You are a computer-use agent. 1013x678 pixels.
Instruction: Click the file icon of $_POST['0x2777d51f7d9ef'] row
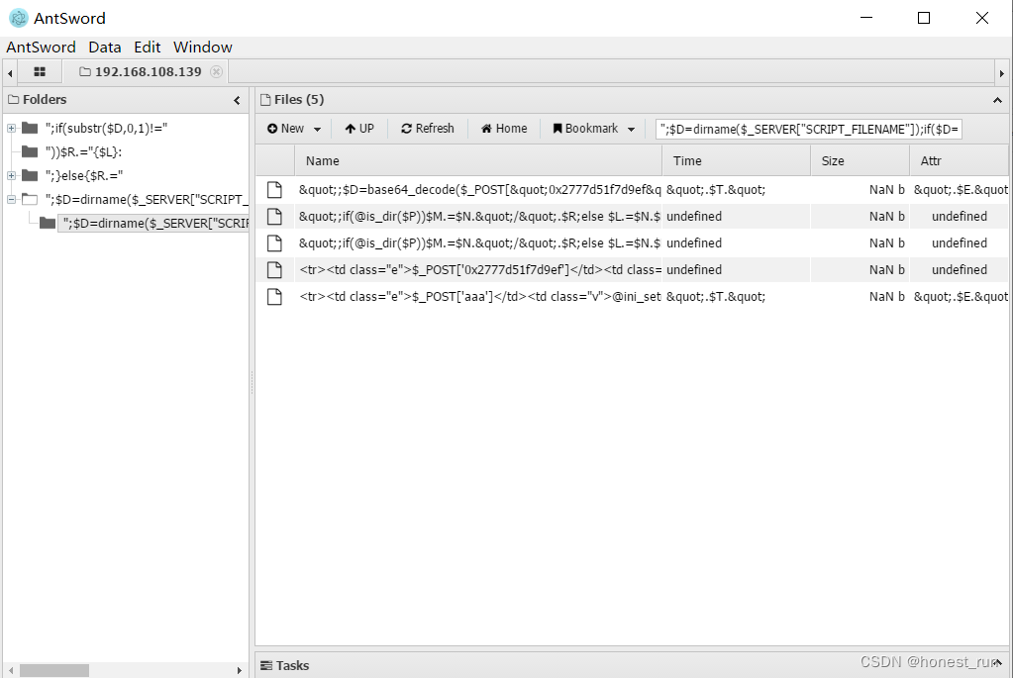(x=274, y=270)
